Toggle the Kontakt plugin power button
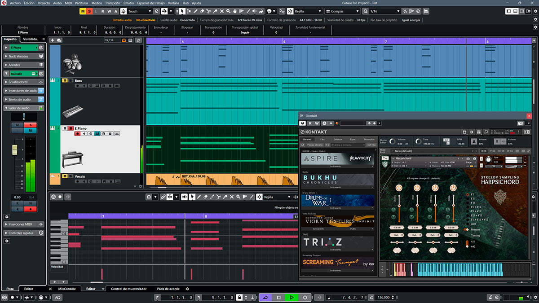The image size is (539, 303). [303, 123]
